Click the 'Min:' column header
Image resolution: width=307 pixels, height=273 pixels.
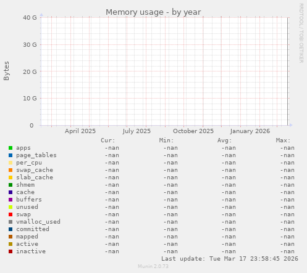click(x=166, y=141)
